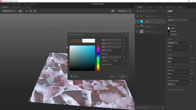This screenshot has width=196, height=110.
Task: Click third icon in Layers bottom bar
Action: (x=144, y=108)
